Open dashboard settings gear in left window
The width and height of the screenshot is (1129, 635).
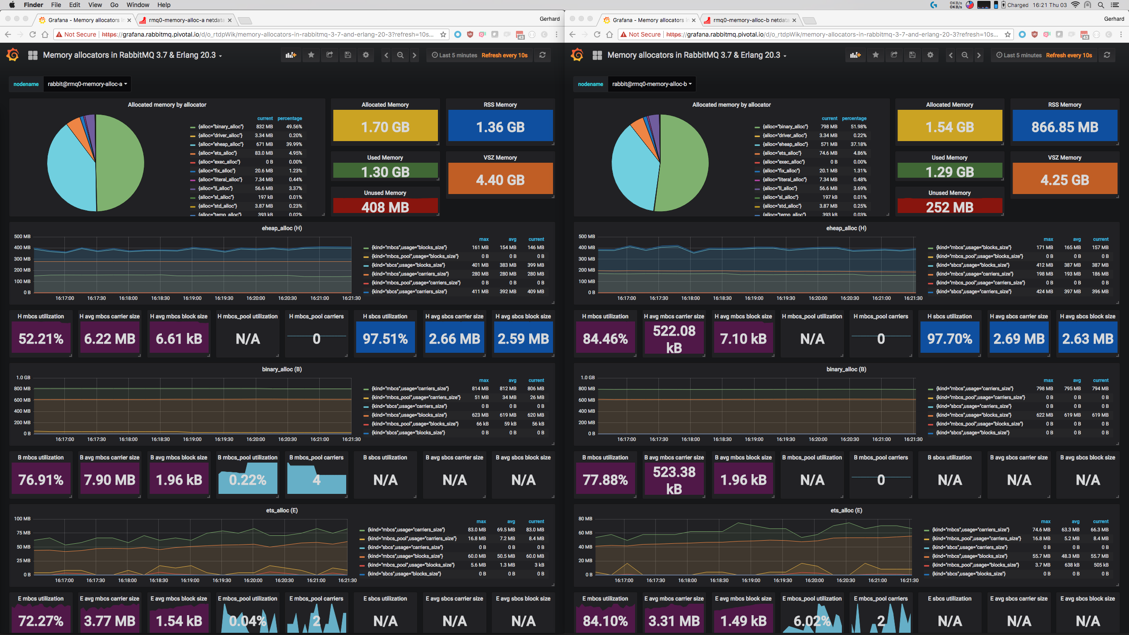click(366, 55)
